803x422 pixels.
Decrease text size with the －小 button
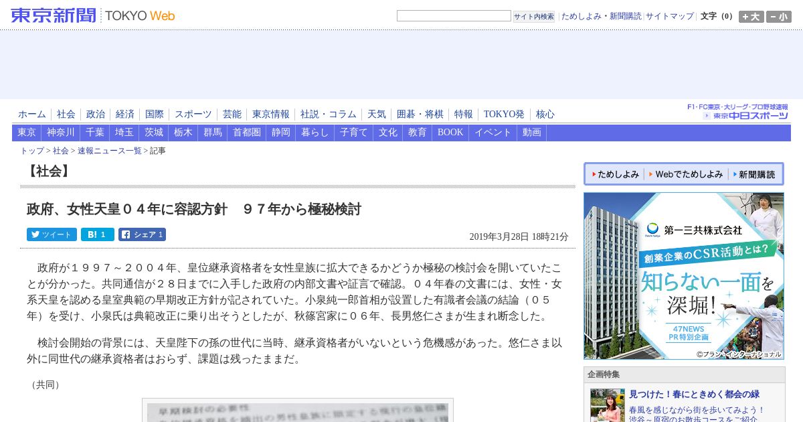coord(779,17)
